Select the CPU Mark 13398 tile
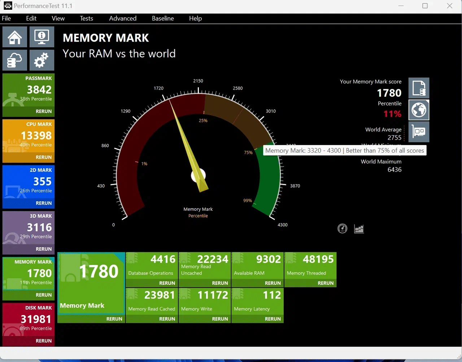Screen dimensions: 462x362 (x=29, y=136)
